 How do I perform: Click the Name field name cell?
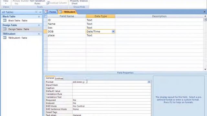[67, 24]
